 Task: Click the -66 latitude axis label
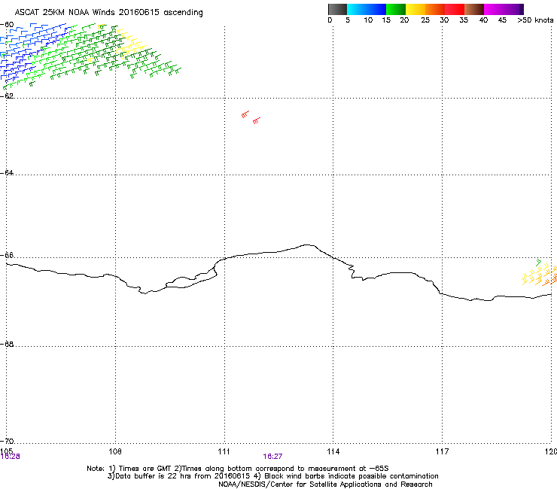point(7,255)
